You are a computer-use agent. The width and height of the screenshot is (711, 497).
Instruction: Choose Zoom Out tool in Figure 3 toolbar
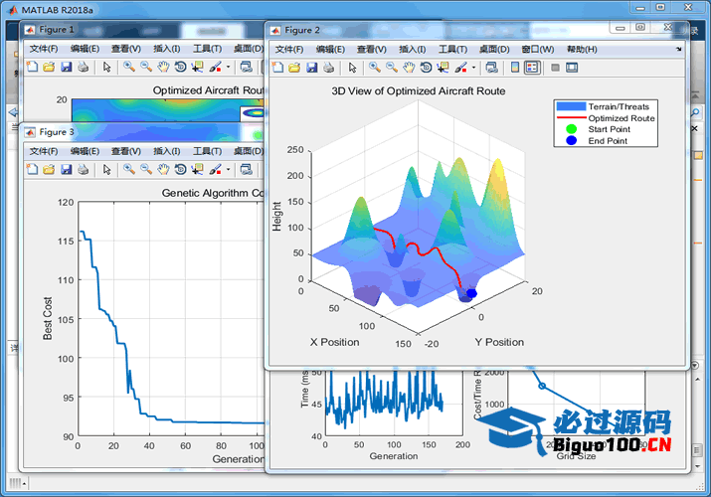(146, 169)
